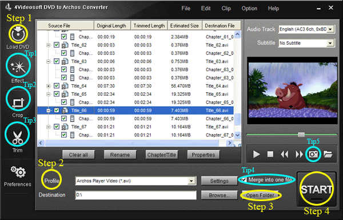Collapse the Title_66 tree node

coord(49,111)
